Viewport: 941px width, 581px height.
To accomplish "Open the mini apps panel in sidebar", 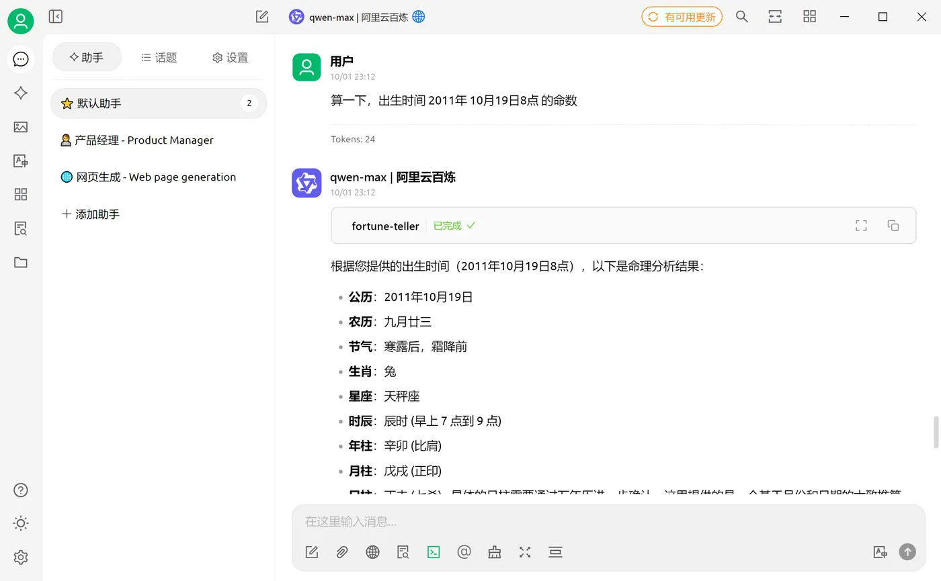I will (20, 194).
